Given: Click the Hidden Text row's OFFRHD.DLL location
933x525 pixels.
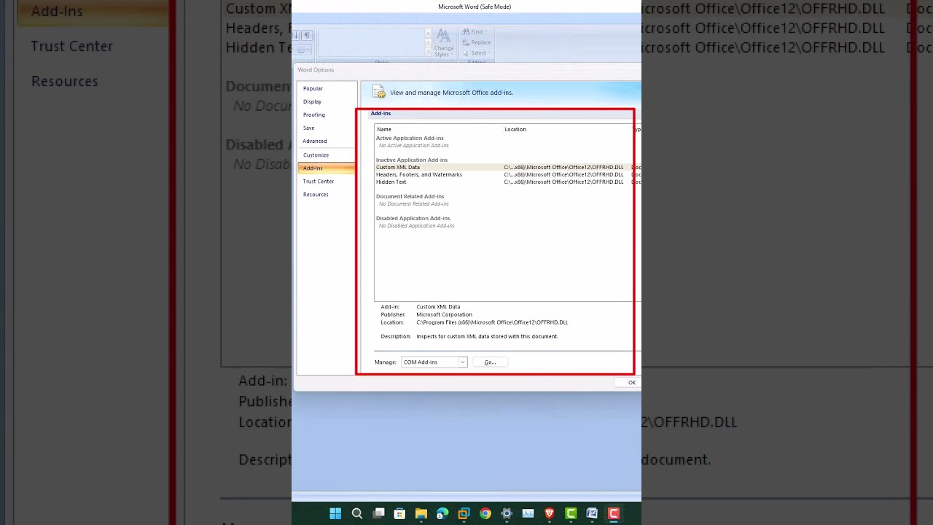Looking at the screenshot, I should (564, 182).
